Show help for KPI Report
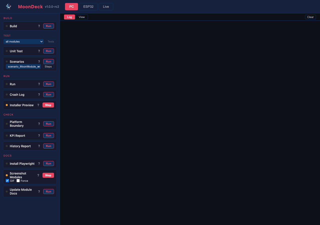The image size is (320, 225). coord(39,135)
